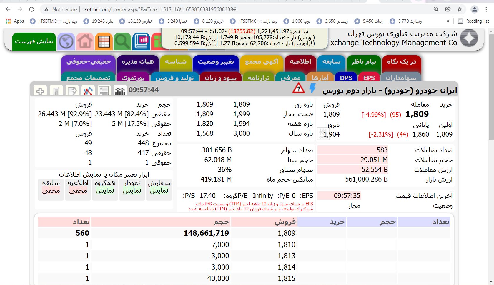Click the blue lightning bolt icon

pyautogui.click(x=313, y=88)
